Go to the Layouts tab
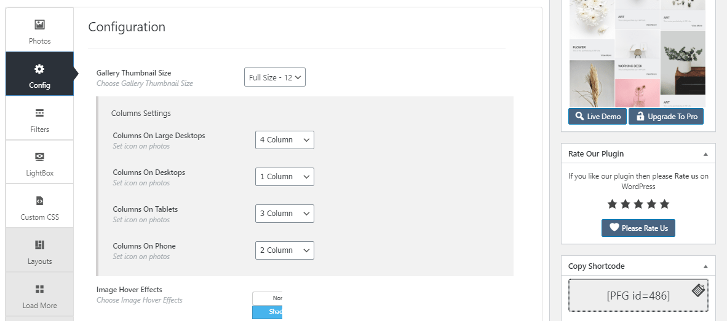This screenshot has width=727, height=321. pos(39,250)
